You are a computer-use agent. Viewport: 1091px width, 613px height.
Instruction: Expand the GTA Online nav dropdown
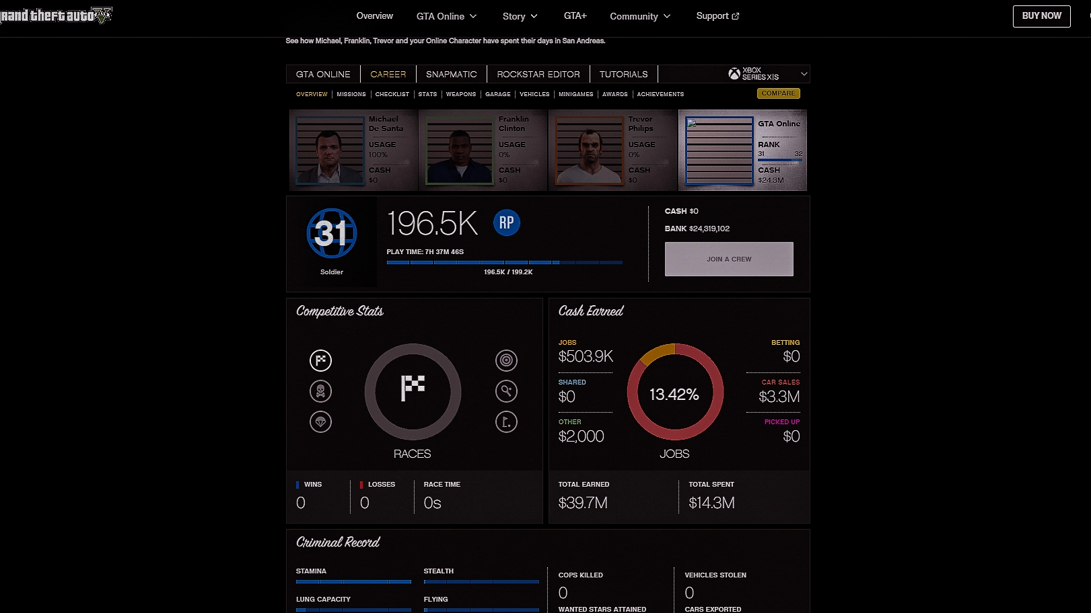pyautogui.click(x=446, y=16)
